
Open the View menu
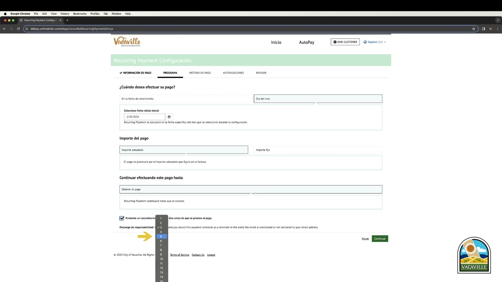pos(54,14)
